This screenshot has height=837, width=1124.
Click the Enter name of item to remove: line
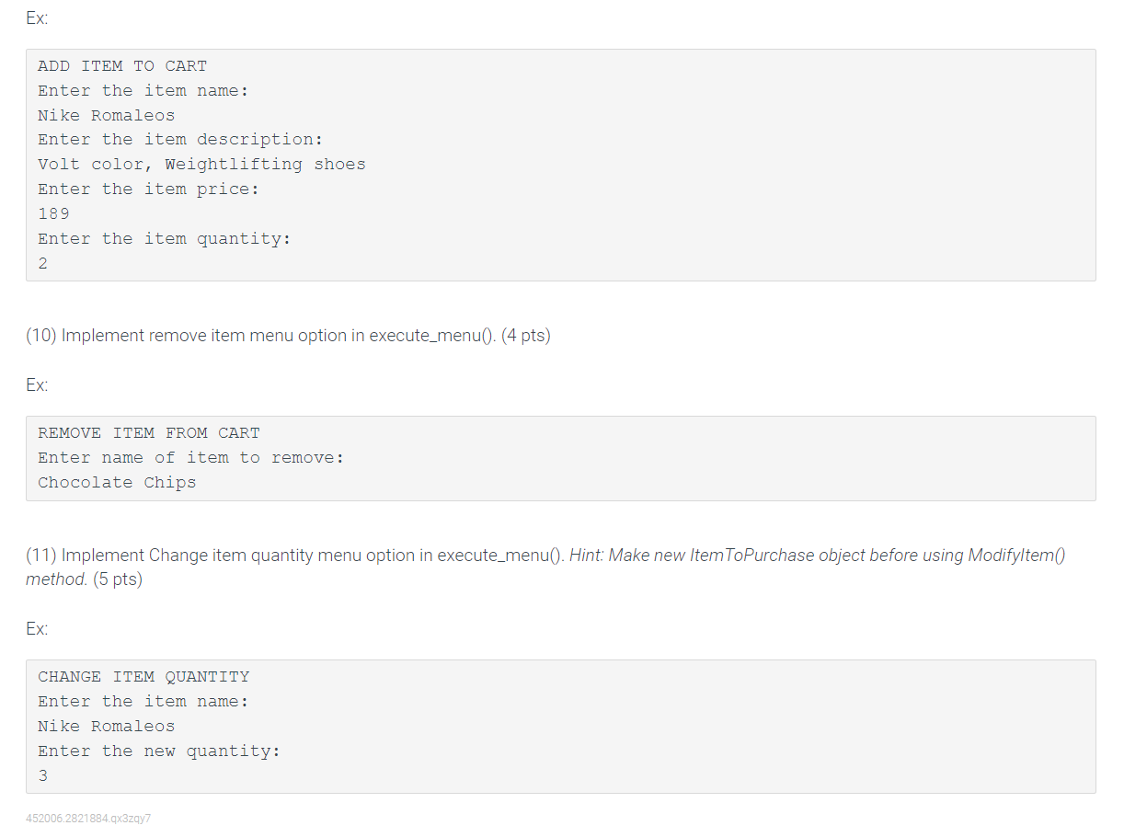pyautogui.click(x=191, y=458)
